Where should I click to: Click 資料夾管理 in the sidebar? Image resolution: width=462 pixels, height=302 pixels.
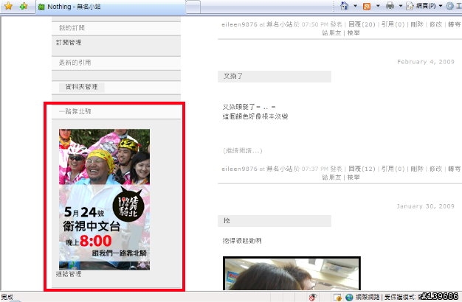click(81, 87)
